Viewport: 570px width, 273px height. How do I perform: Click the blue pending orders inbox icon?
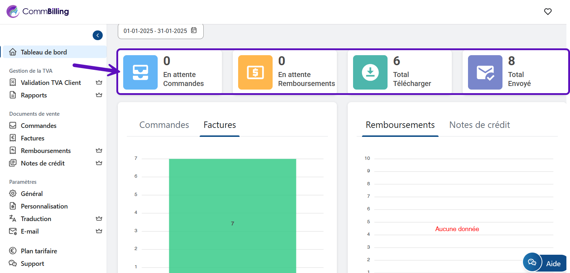point(140,72)
